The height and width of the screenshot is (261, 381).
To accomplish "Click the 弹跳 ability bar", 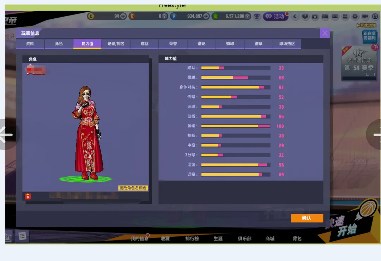I will (x=236, y=78).
